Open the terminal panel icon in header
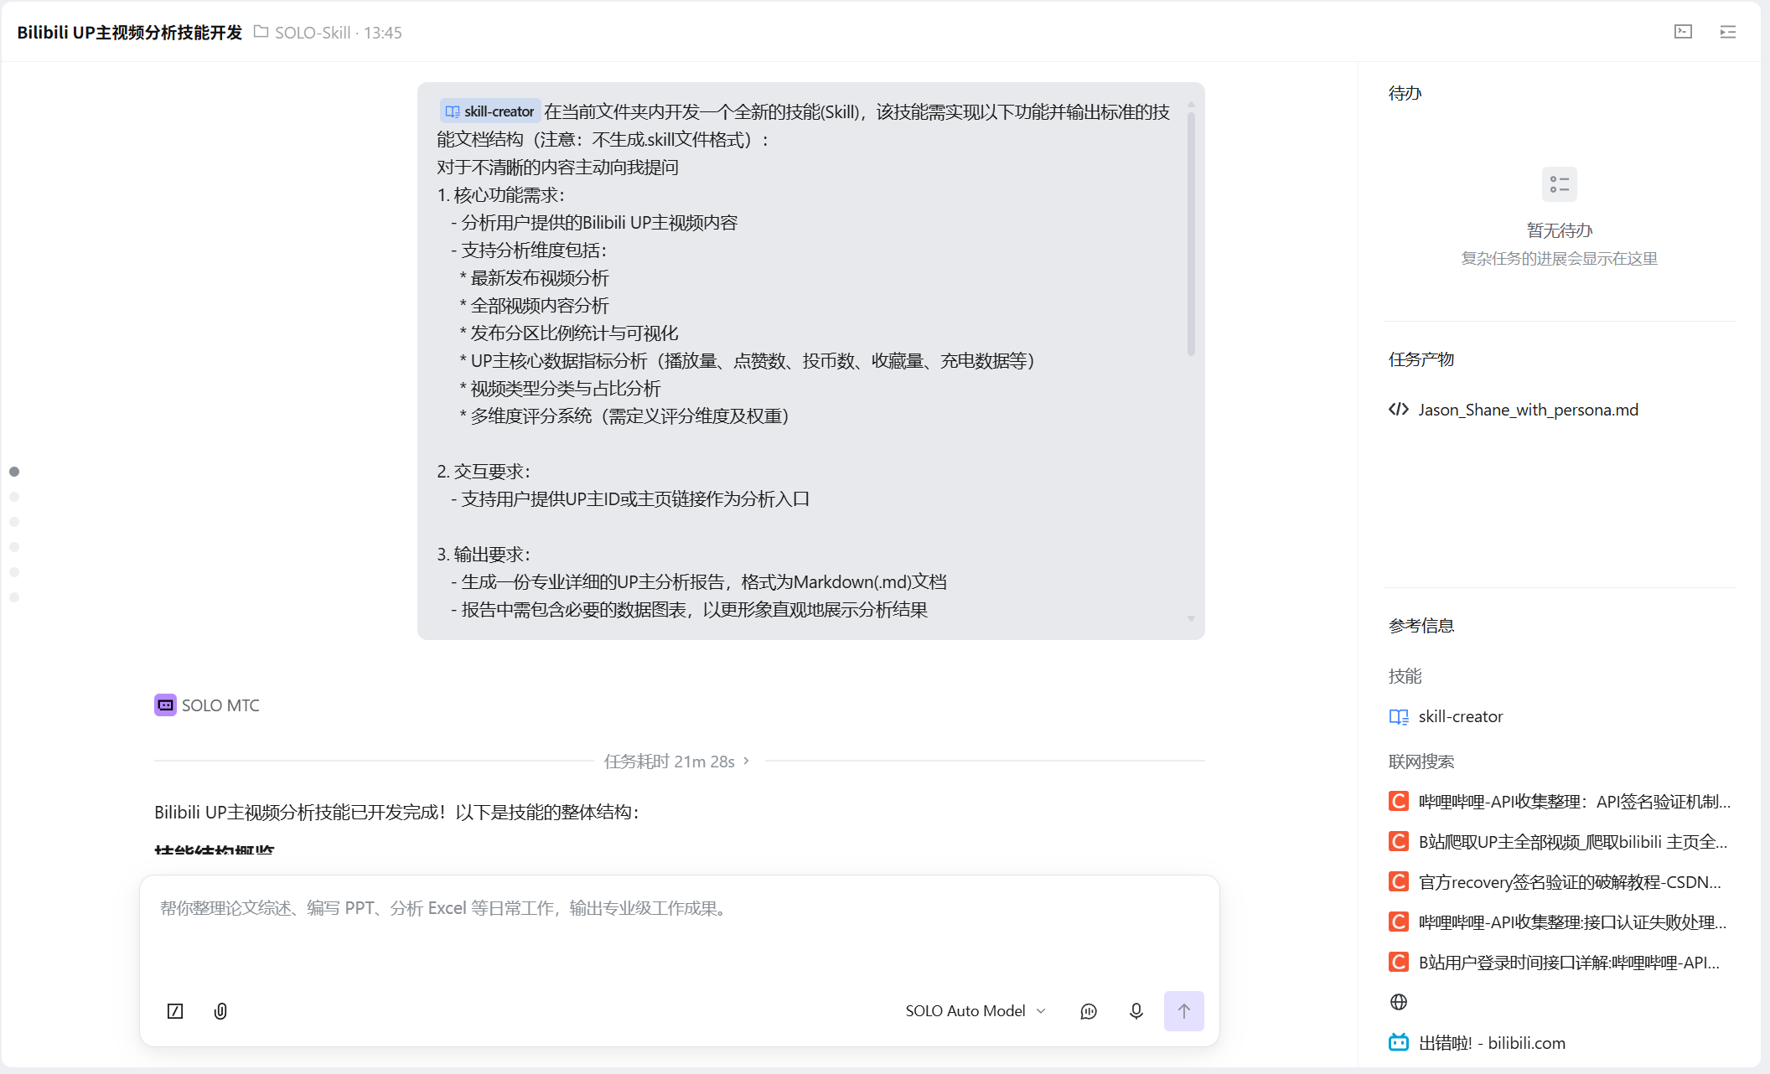The width and height of the screenshot is (1770, 1074). tap(1683, 32)
